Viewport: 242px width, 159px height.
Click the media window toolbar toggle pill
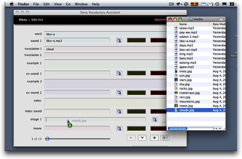click(221, 19)
